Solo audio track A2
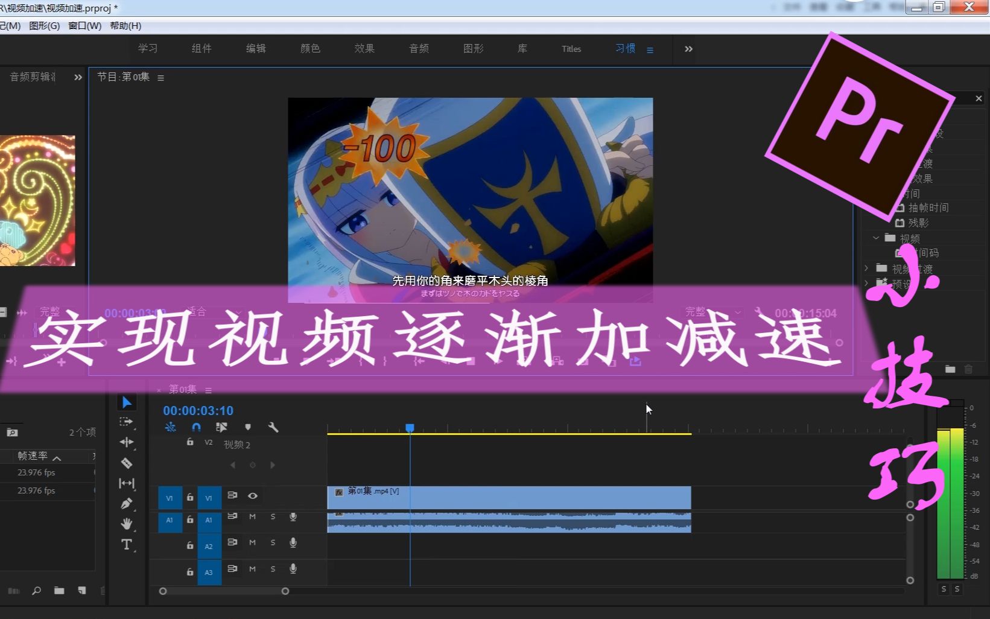990x619 pixels. click(x=273, y=542)
